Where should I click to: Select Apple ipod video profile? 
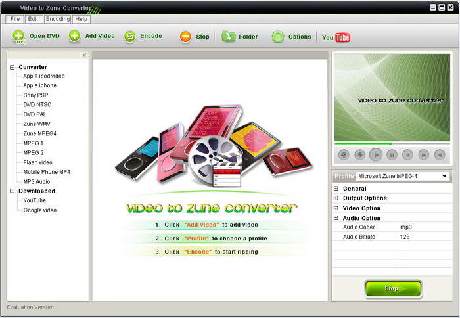[x=44, y=76]
